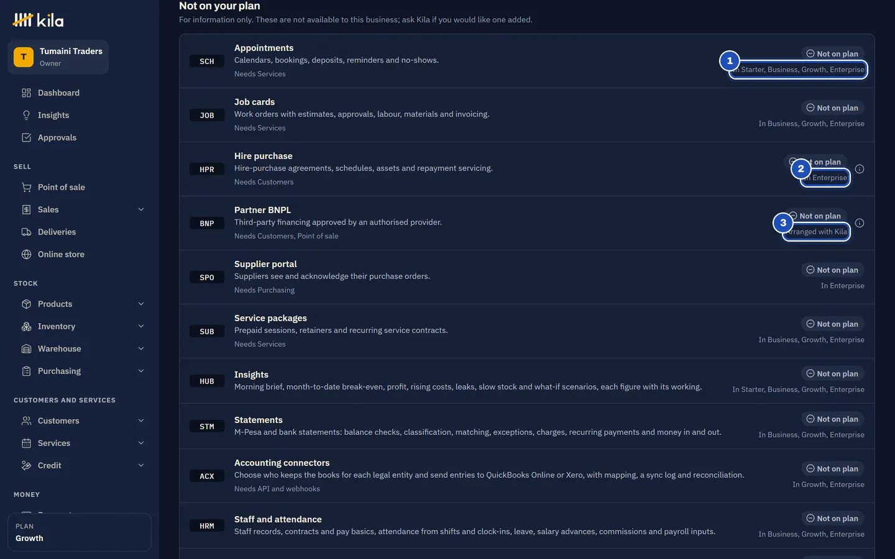The image size is (895, 559).
Task: Expand the Sales submenu chevron
Action: click(141, 210)
